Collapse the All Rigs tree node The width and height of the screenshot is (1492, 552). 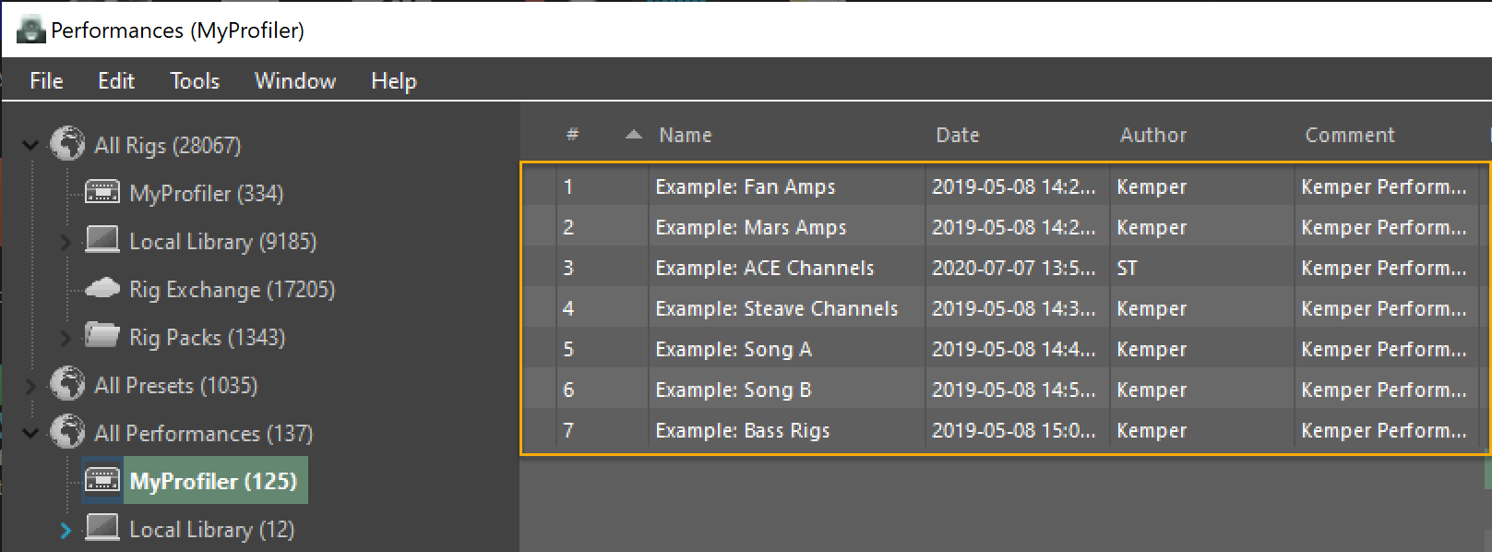coord(30,145)
